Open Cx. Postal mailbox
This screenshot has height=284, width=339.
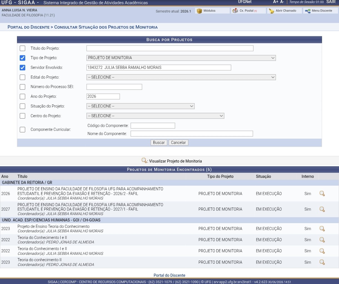(x=248, y=11)
